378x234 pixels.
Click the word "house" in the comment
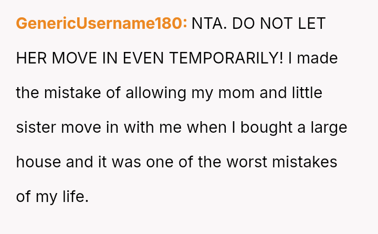pos(38,162)
